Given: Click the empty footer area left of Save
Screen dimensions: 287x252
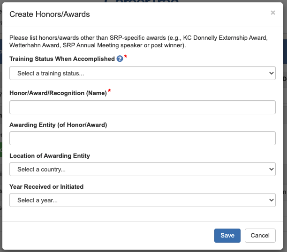Looking at the screenshot, I should pyautogui.click(x=108, y=235).
